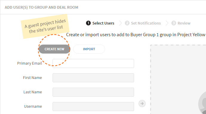
Task: Click chevron between Set Notifications and Review
Action: pos(167,23)
